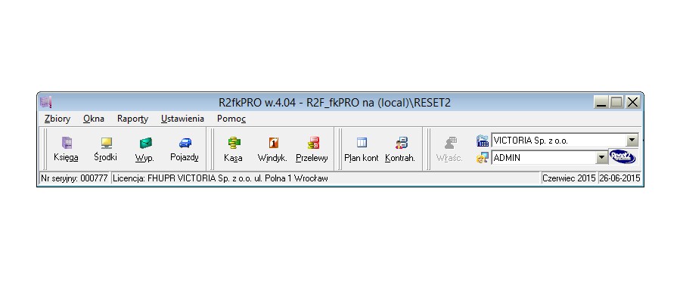680x303 pixels.
Task: Click the 26-06-2015 date in status bar
Action: tap(619, 178)
